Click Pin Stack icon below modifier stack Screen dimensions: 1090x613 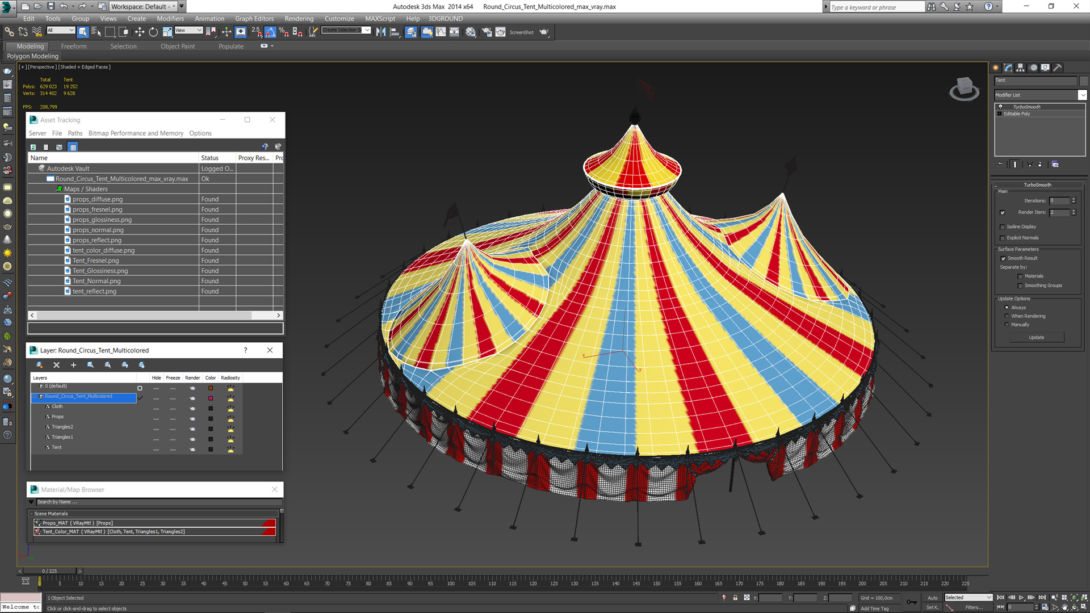[x=1000, y=164]
